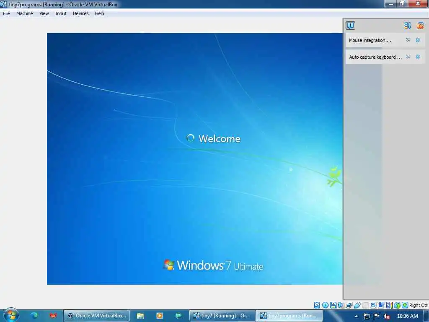Image resolution: width=429 pixels, height=322 pixels.
Task: Select tiny7programs [Running] taskbar button
Action: click(x=289, y=316)
